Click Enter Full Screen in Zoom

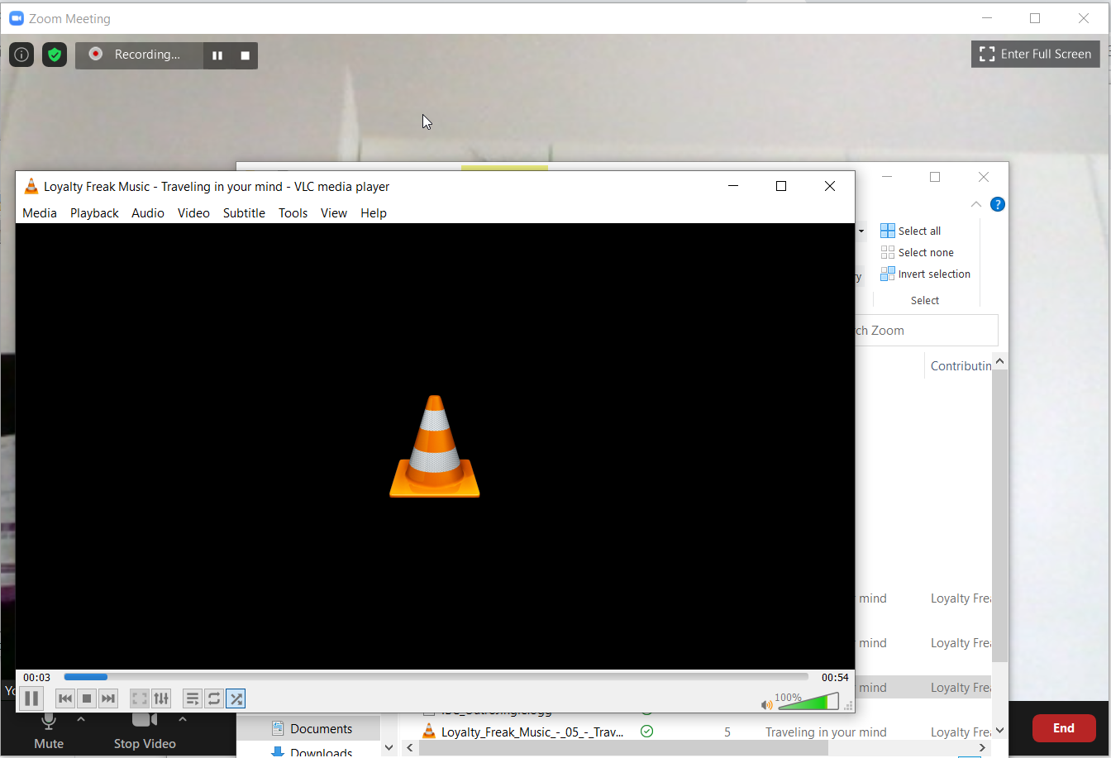(x=1035, y=55)
